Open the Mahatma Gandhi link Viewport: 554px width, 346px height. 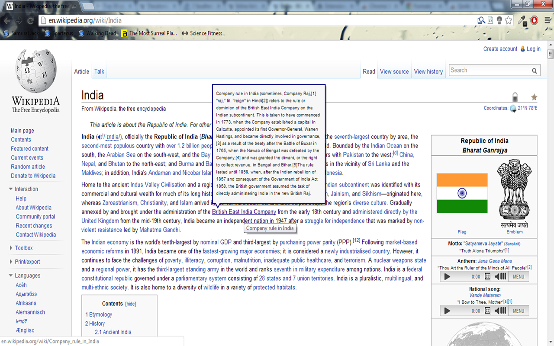tap(159, 230)
